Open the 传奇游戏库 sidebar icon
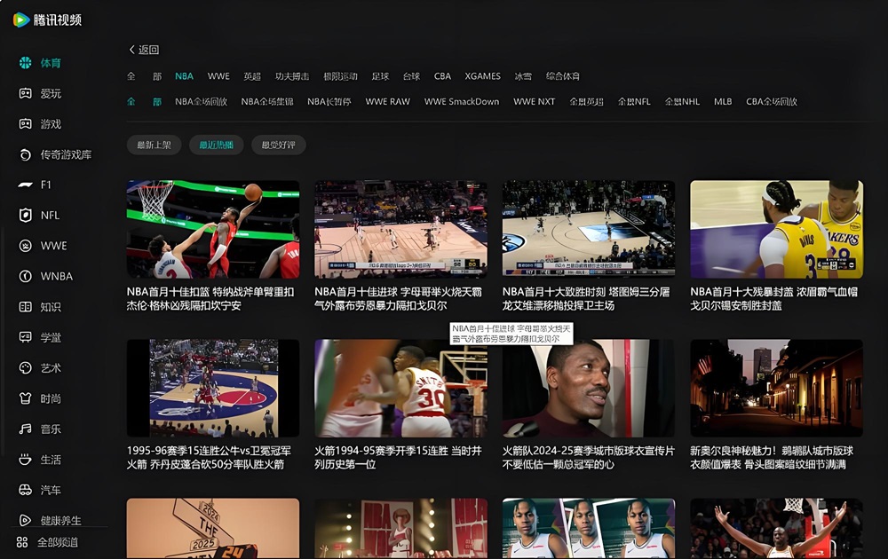Viewport: 888px width, 559px height. pos(26,154)
